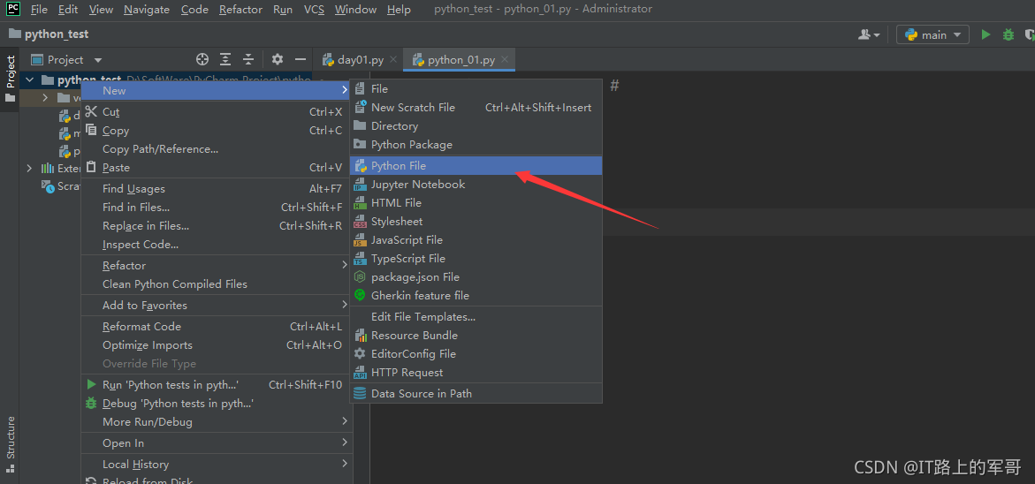Select Inspect Code
Screen dimensions: 1035x484
(215, 244)
